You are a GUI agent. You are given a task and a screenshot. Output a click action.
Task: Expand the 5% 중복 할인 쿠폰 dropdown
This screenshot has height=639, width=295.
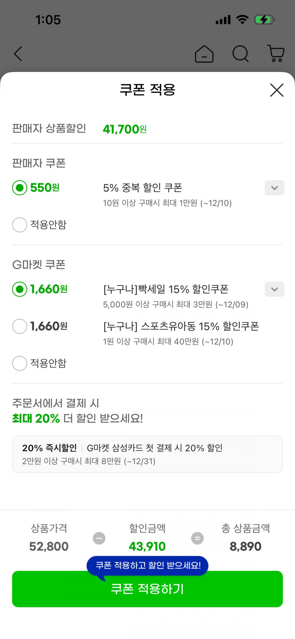click(x=274, y=188)
